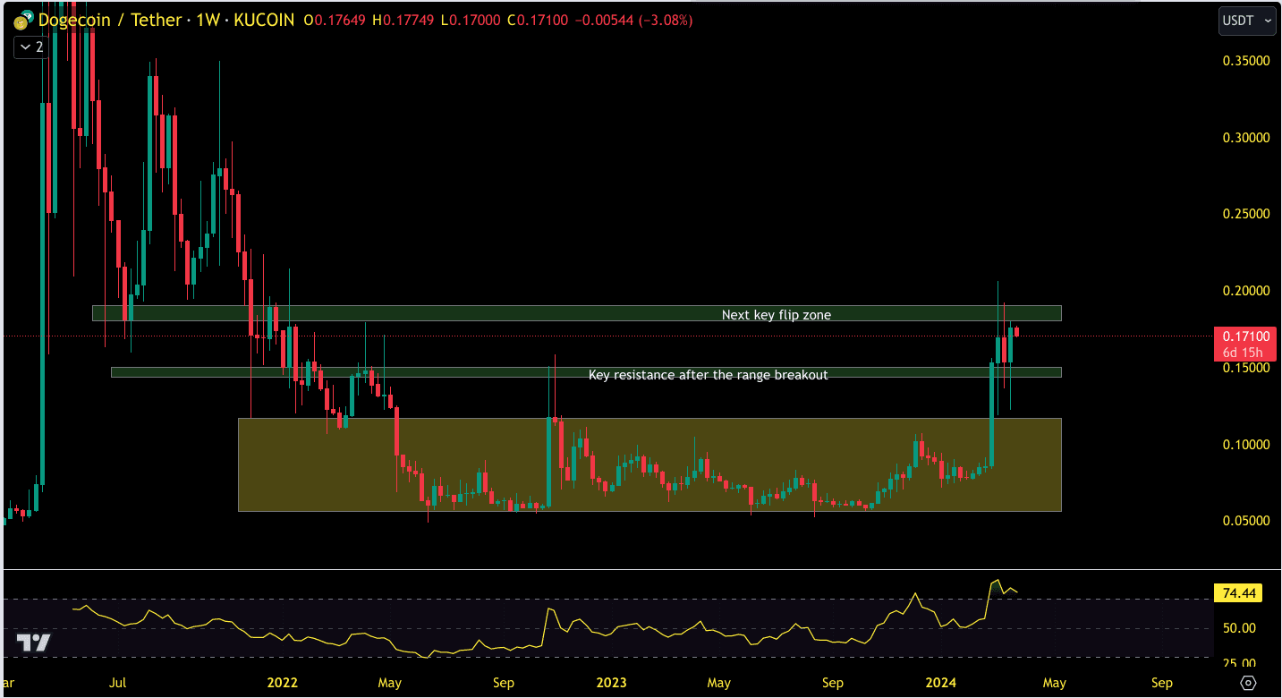Viewport: 1282px width, 698px height.
Task: Open the USDT currency dropdown
Action: [x=1247, y=20]
